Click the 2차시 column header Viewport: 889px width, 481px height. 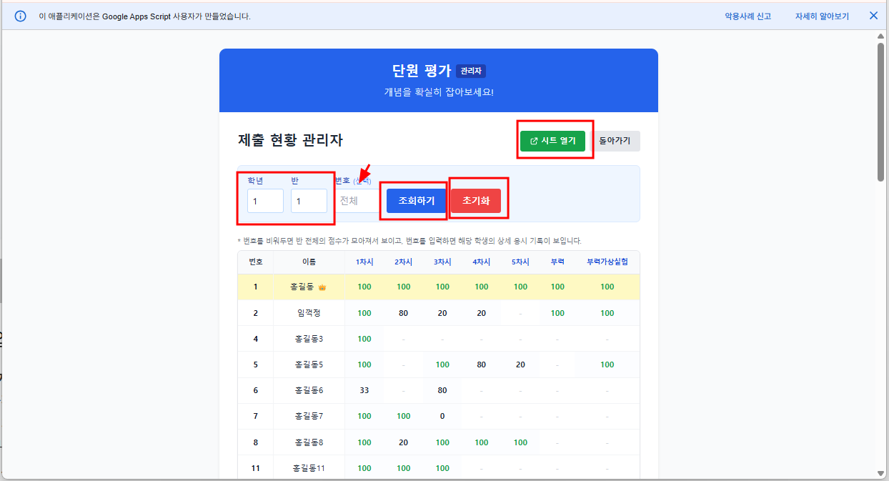click(404, 262)
